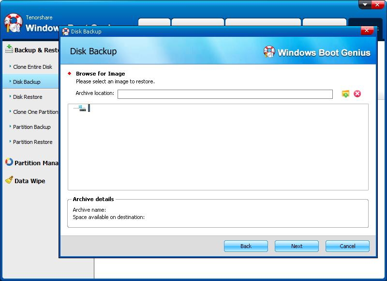Click the add archive folder icon

point(345,94)
